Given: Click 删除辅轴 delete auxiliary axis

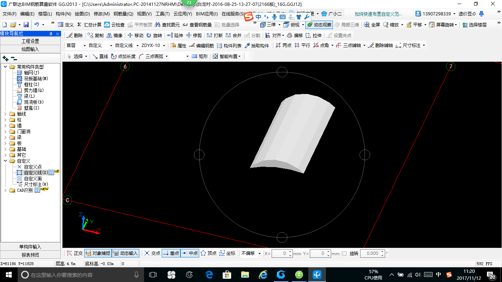Looking at the screenshot, I should (380, 46).
